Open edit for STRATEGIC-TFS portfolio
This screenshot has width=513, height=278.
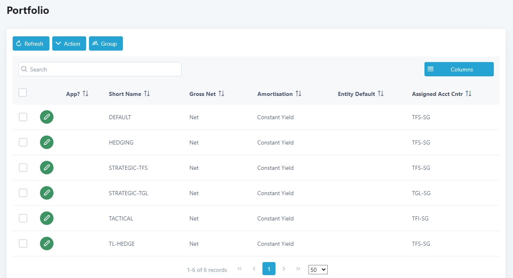pyautogui.click(x=47, y=168)
